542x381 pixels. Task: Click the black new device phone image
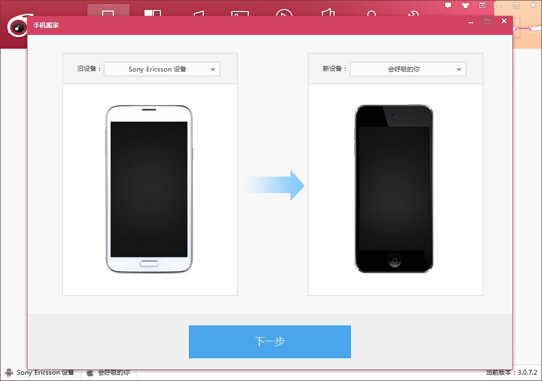click(394, 189)
